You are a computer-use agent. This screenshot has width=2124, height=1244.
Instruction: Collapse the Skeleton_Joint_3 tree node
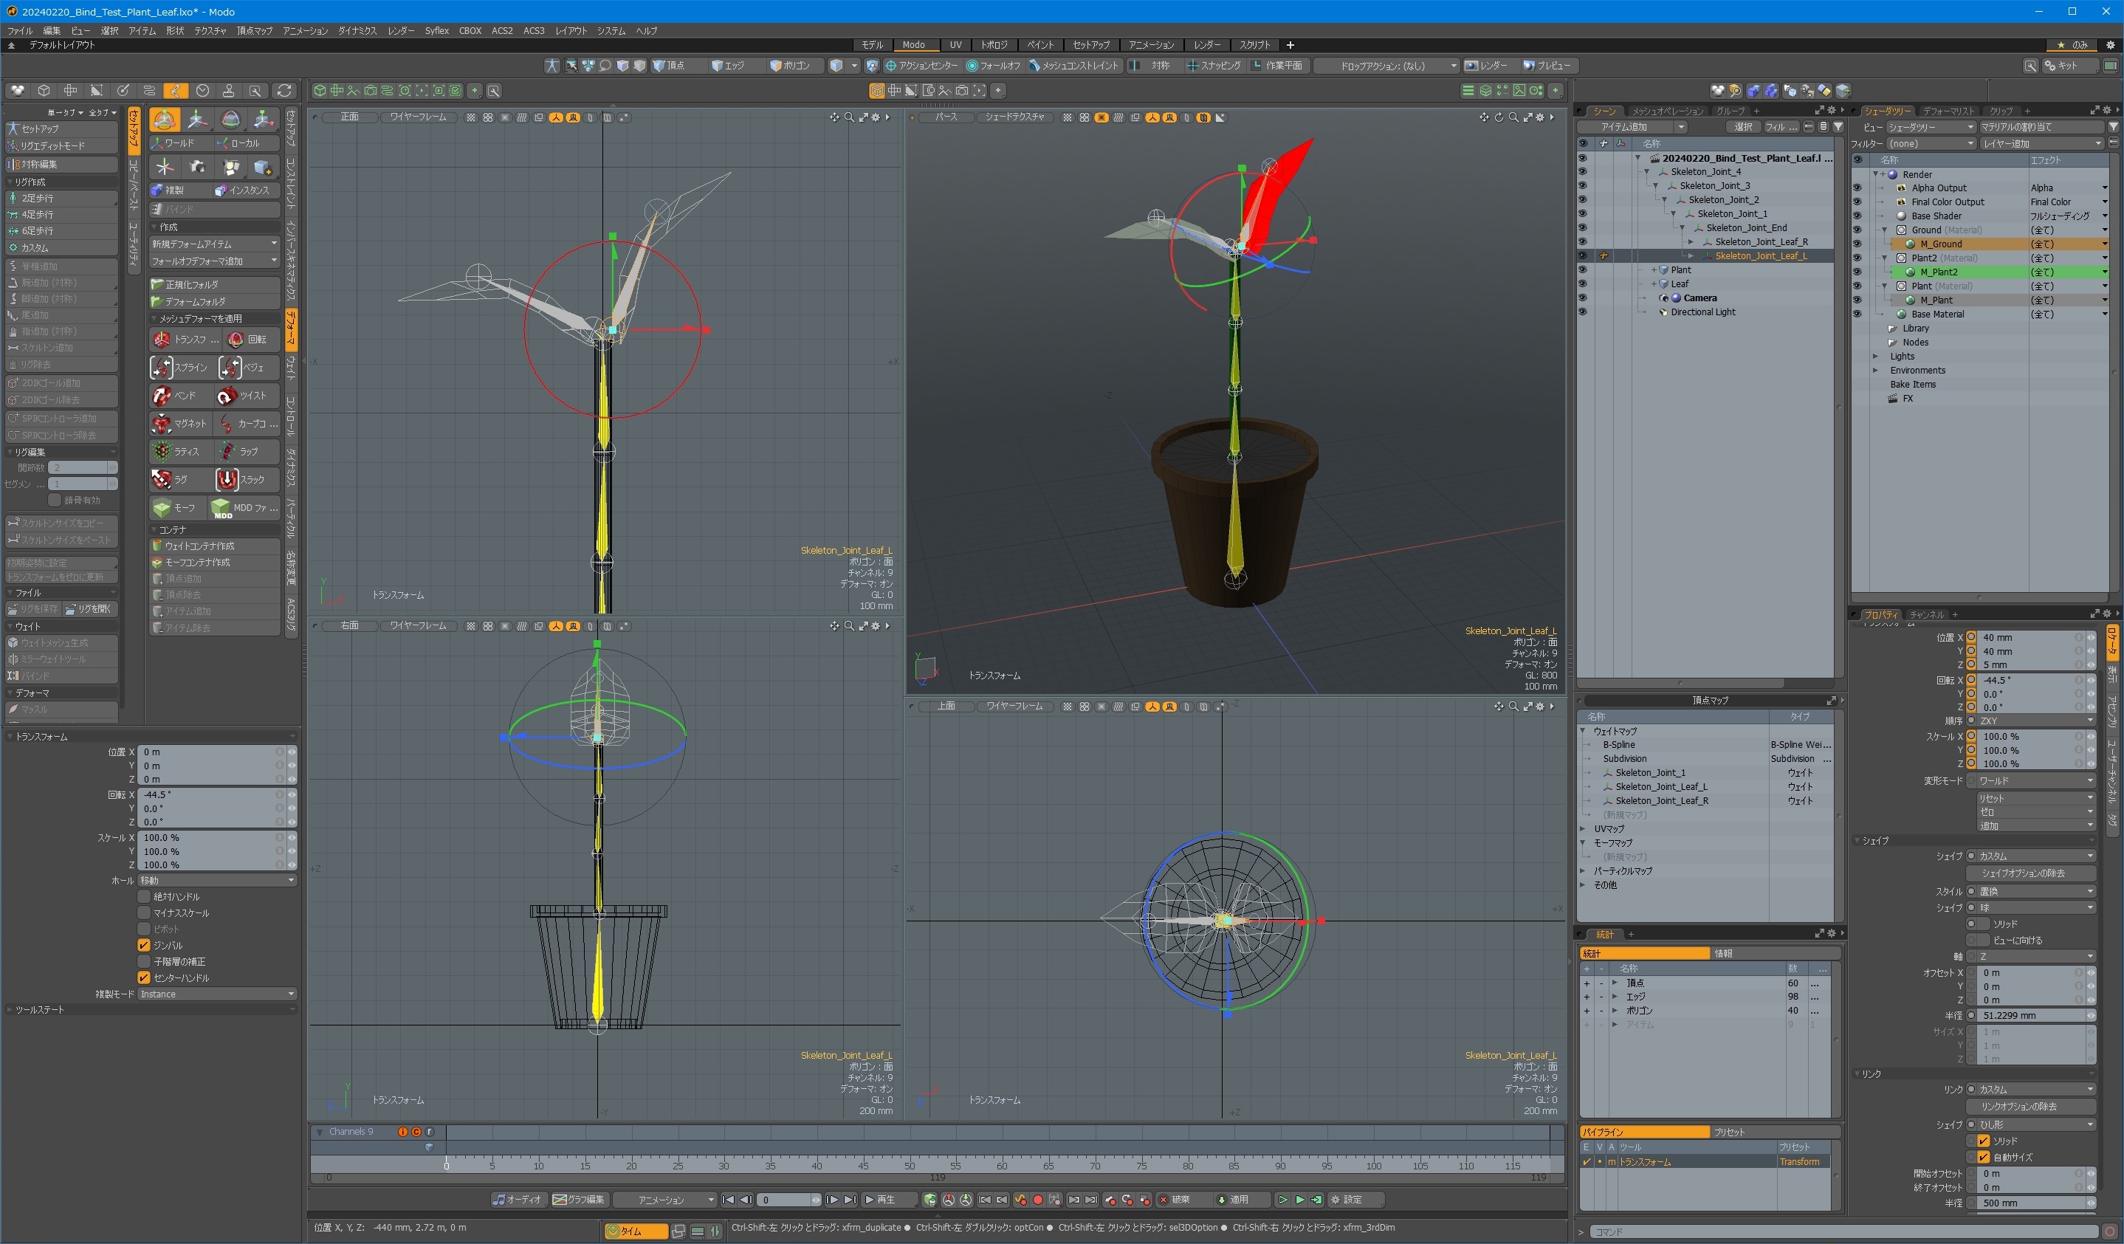click(1656, 185)
